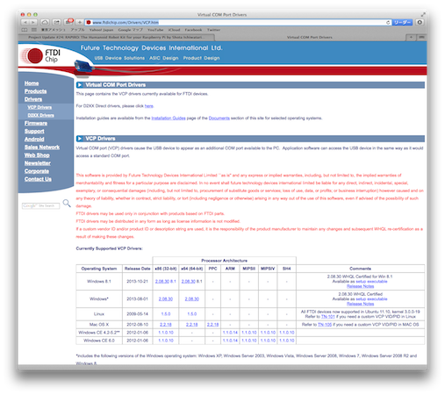Screen dimensions: 445x395
Task: Open Newsletter in the sidebar
Action: click(38, 163)
